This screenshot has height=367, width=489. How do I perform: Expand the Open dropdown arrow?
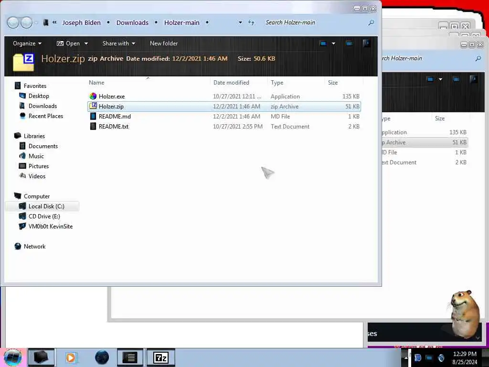(x=86, y=43)
